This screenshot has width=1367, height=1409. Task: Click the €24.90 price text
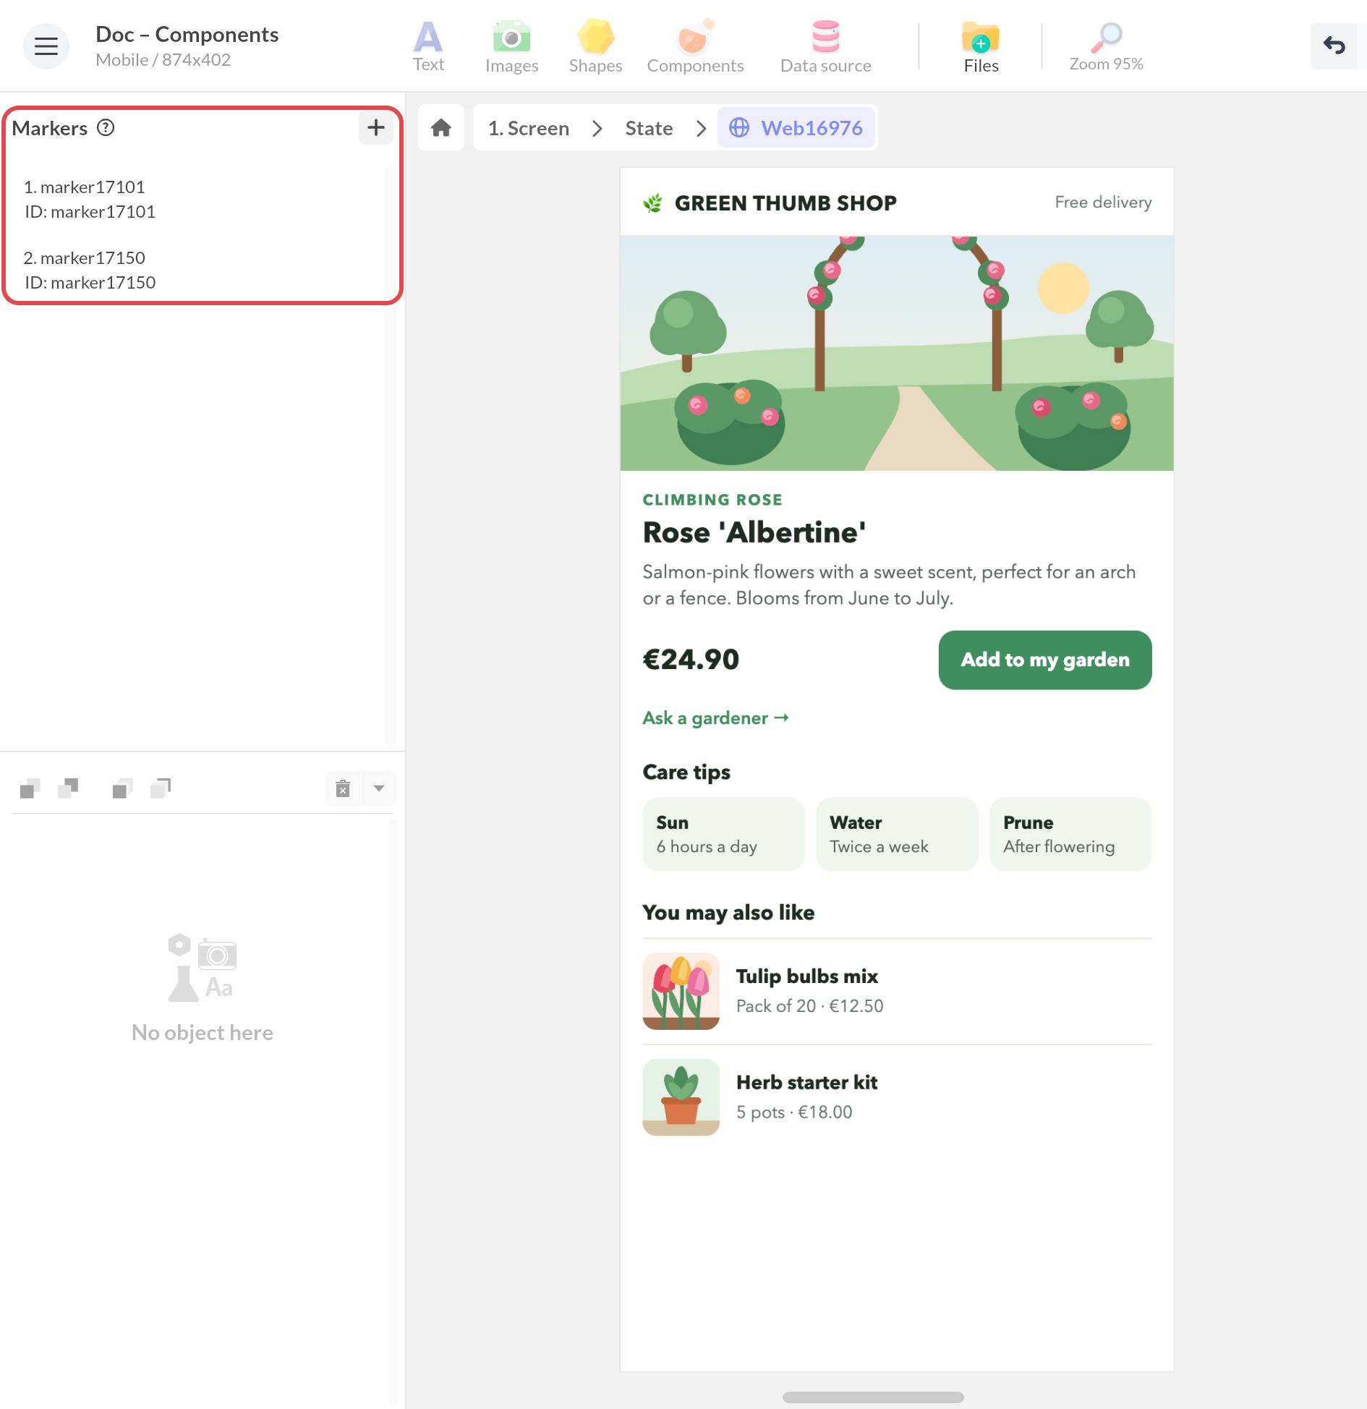pos(691,659)
